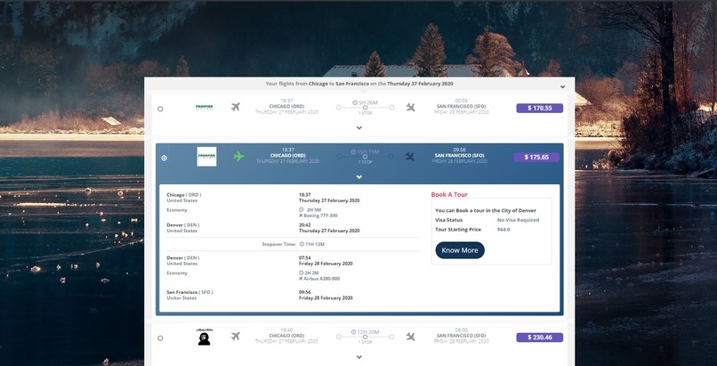Screen dimensions: 717x366
Task: Click the Chicago ( ORD ) origin text in details
Action: 184,195
